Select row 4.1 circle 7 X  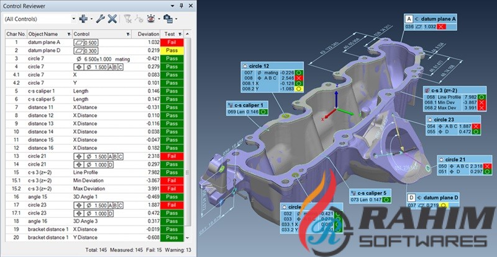[x=94, y=75]
